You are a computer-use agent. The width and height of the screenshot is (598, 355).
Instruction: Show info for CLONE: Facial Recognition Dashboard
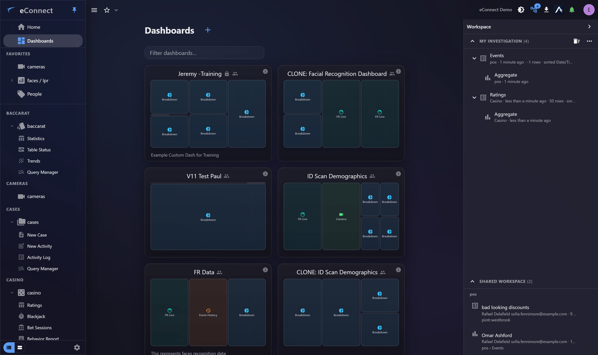click(398, 71)
